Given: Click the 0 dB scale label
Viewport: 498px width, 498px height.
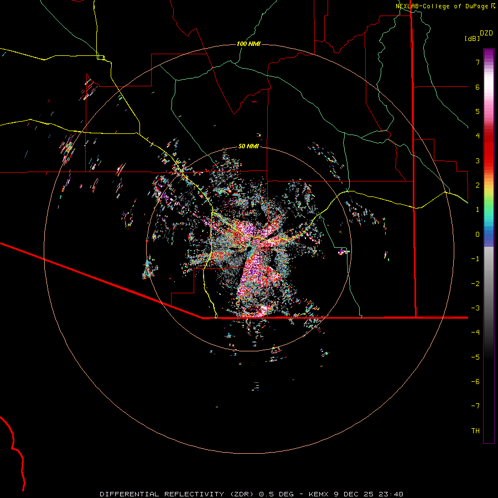Looking at the screenshot, I should 478,235.
